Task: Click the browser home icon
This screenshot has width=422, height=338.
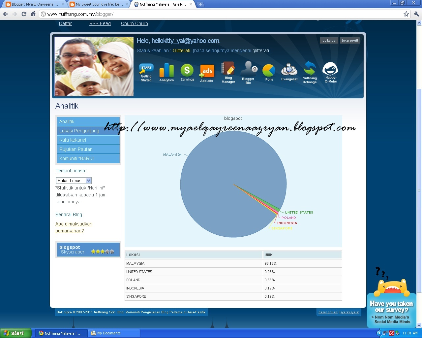Action: pyautogui.click(x=33, y=14)
